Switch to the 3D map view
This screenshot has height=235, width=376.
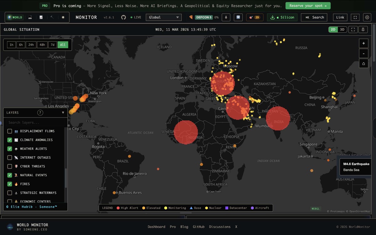click(342, 29)
